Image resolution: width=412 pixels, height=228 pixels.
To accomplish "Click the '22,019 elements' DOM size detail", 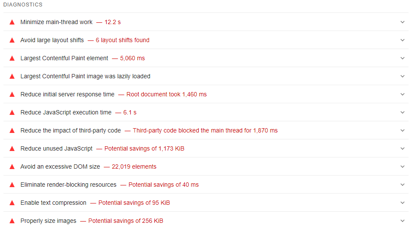I will (134, 166).
